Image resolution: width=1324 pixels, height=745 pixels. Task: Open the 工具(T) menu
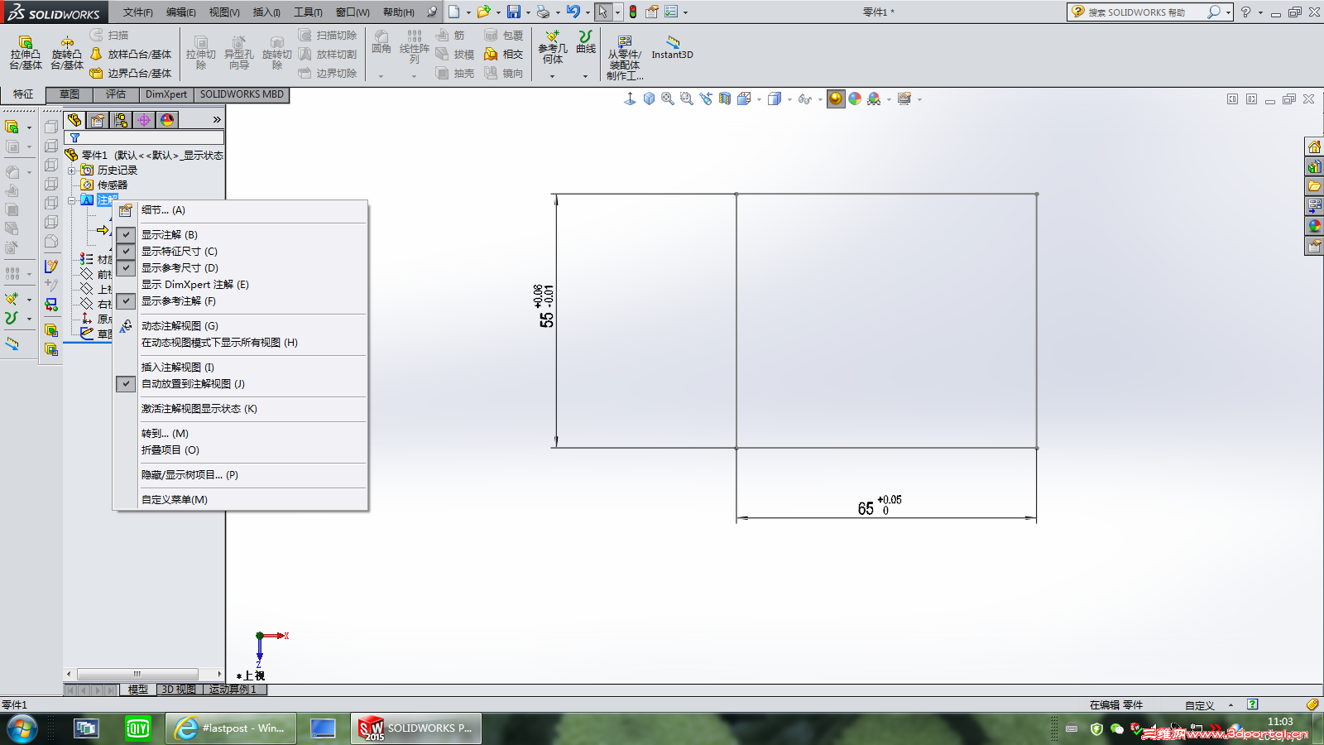point(308,12)
